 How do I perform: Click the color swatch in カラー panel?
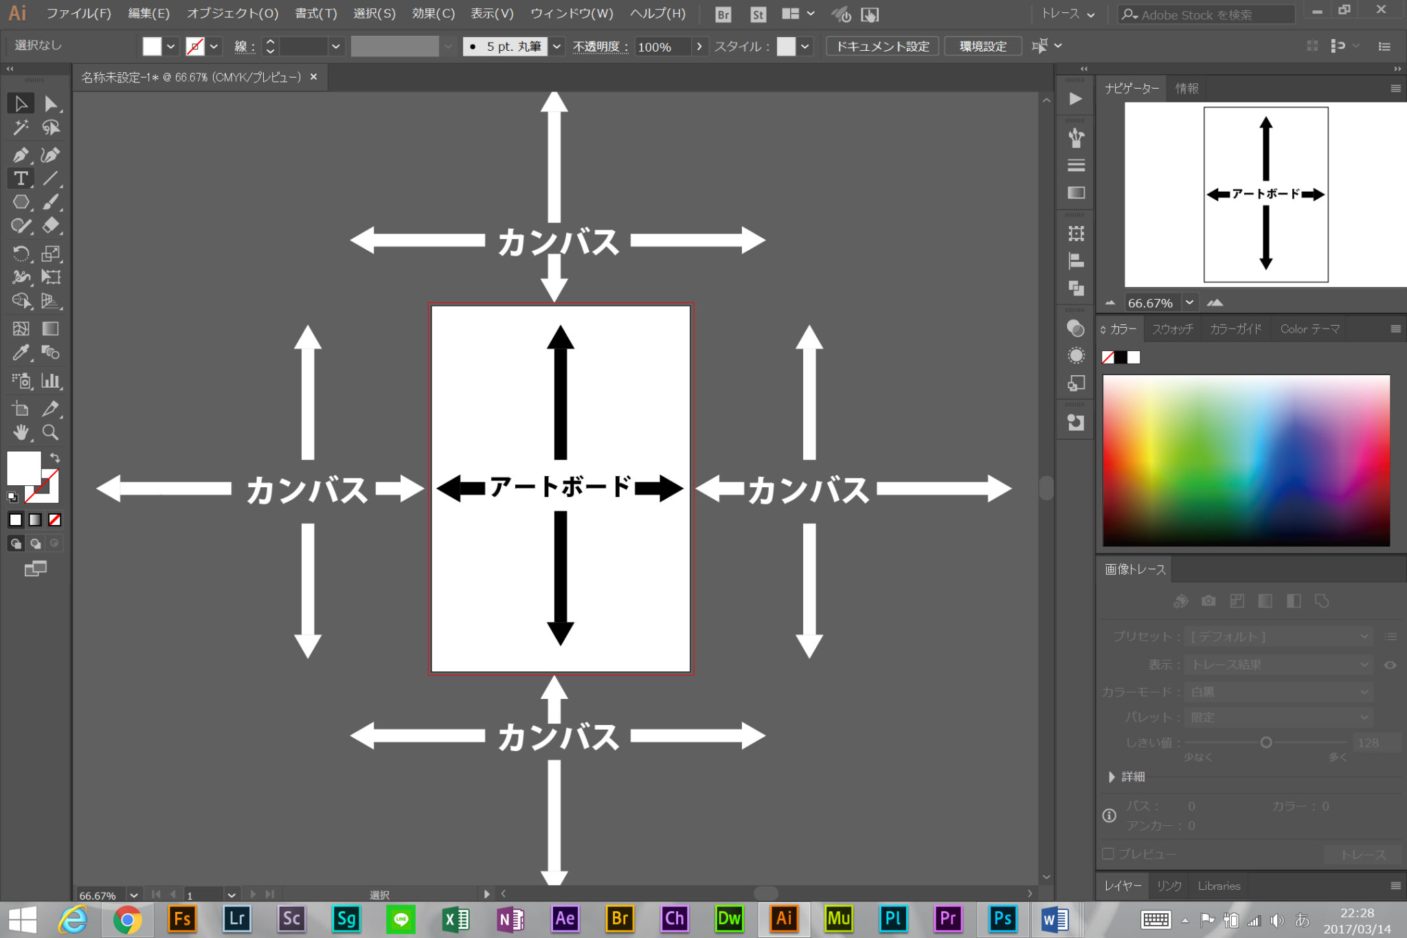pyautogui.click(x=1118, y=357)
